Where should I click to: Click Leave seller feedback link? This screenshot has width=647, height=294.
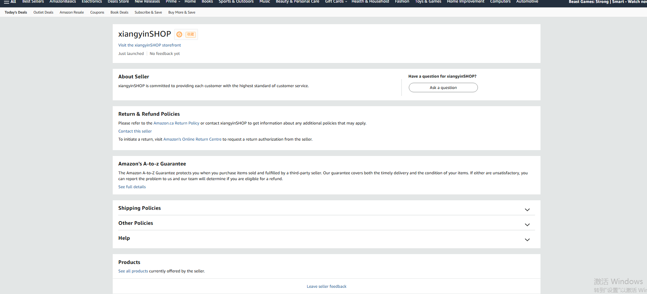tap(326, 287)
